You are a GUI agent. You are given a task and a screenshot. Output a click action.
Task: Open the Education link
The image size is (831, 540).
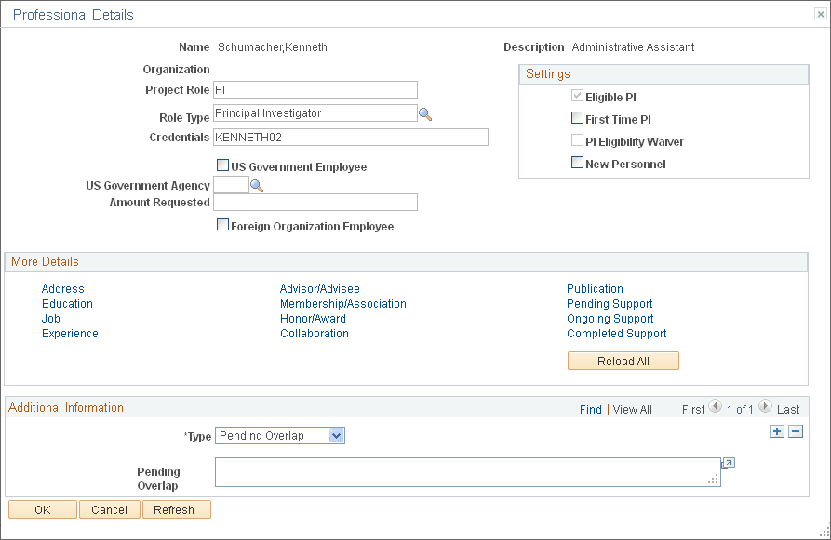point(67,303)
